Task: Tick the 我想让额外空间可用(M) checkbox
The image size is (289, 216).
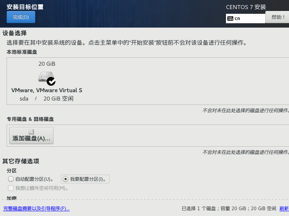Action: click(x=11, y=188)
